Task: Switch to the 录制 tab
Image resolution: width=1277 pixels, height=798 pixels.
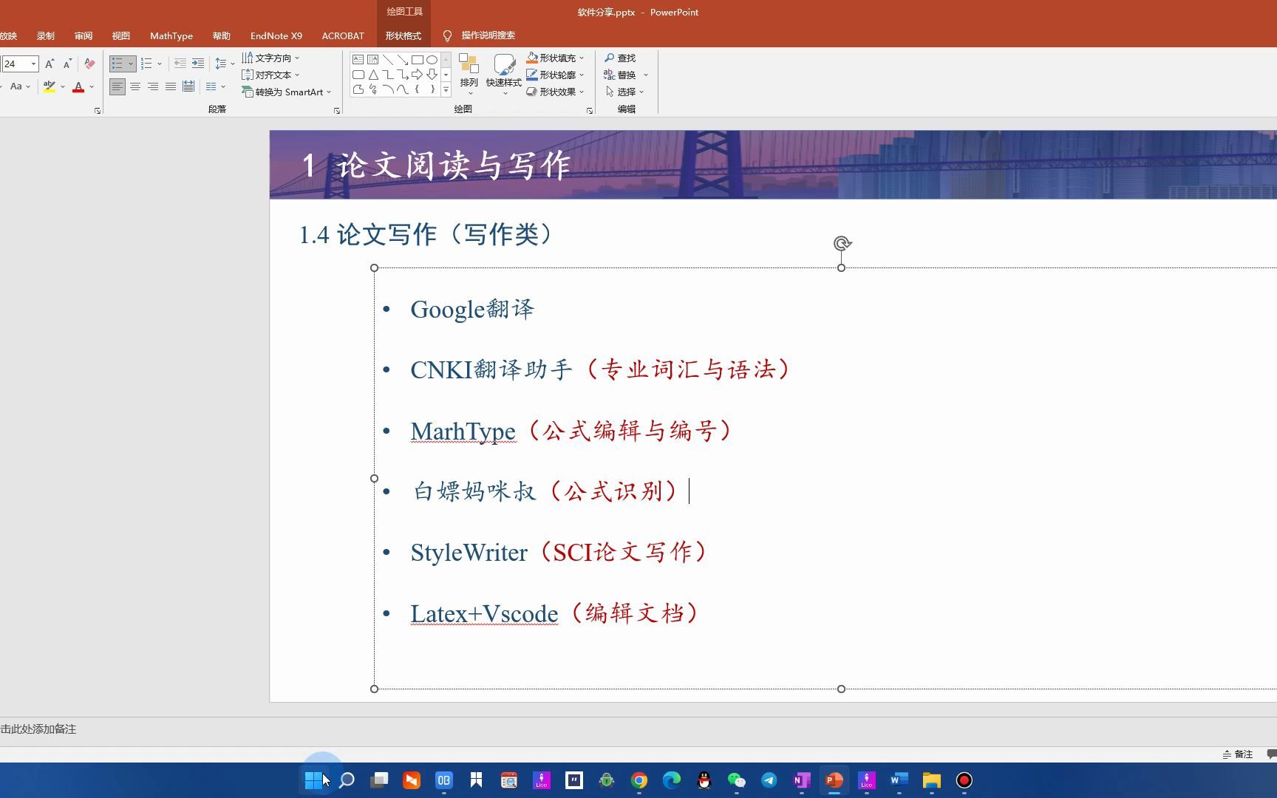Action: 46,35
